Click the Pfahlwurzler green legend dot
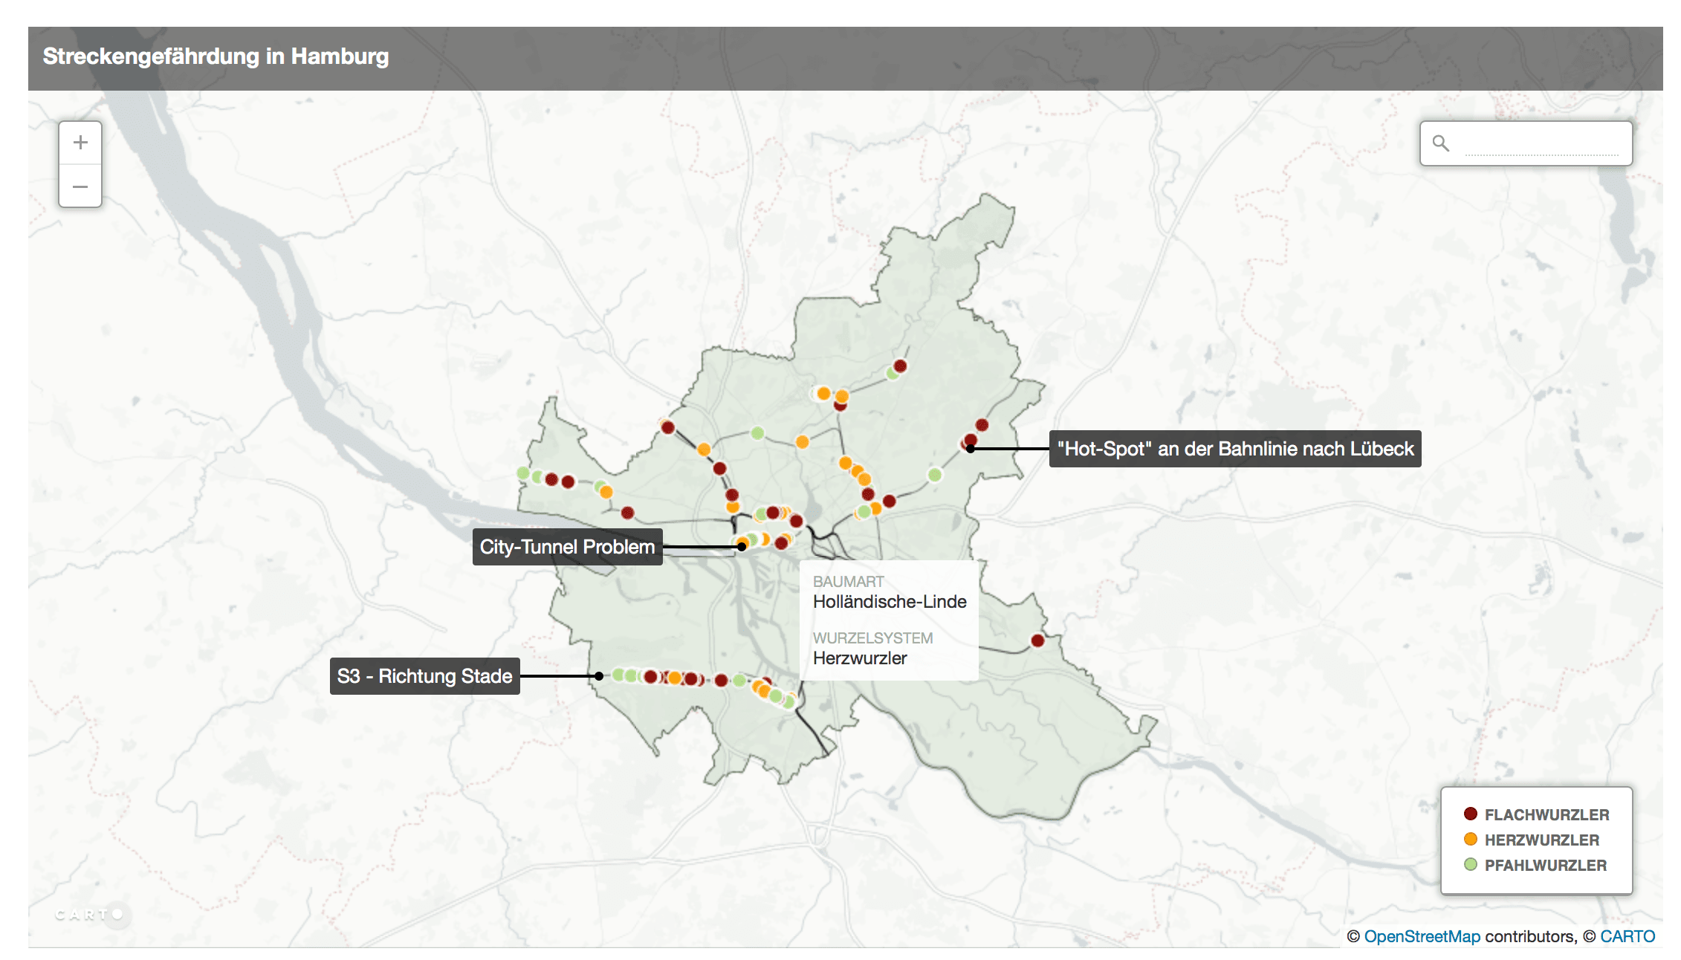Viewport: 1681px width, 960px height. [x=1470, y=864]
